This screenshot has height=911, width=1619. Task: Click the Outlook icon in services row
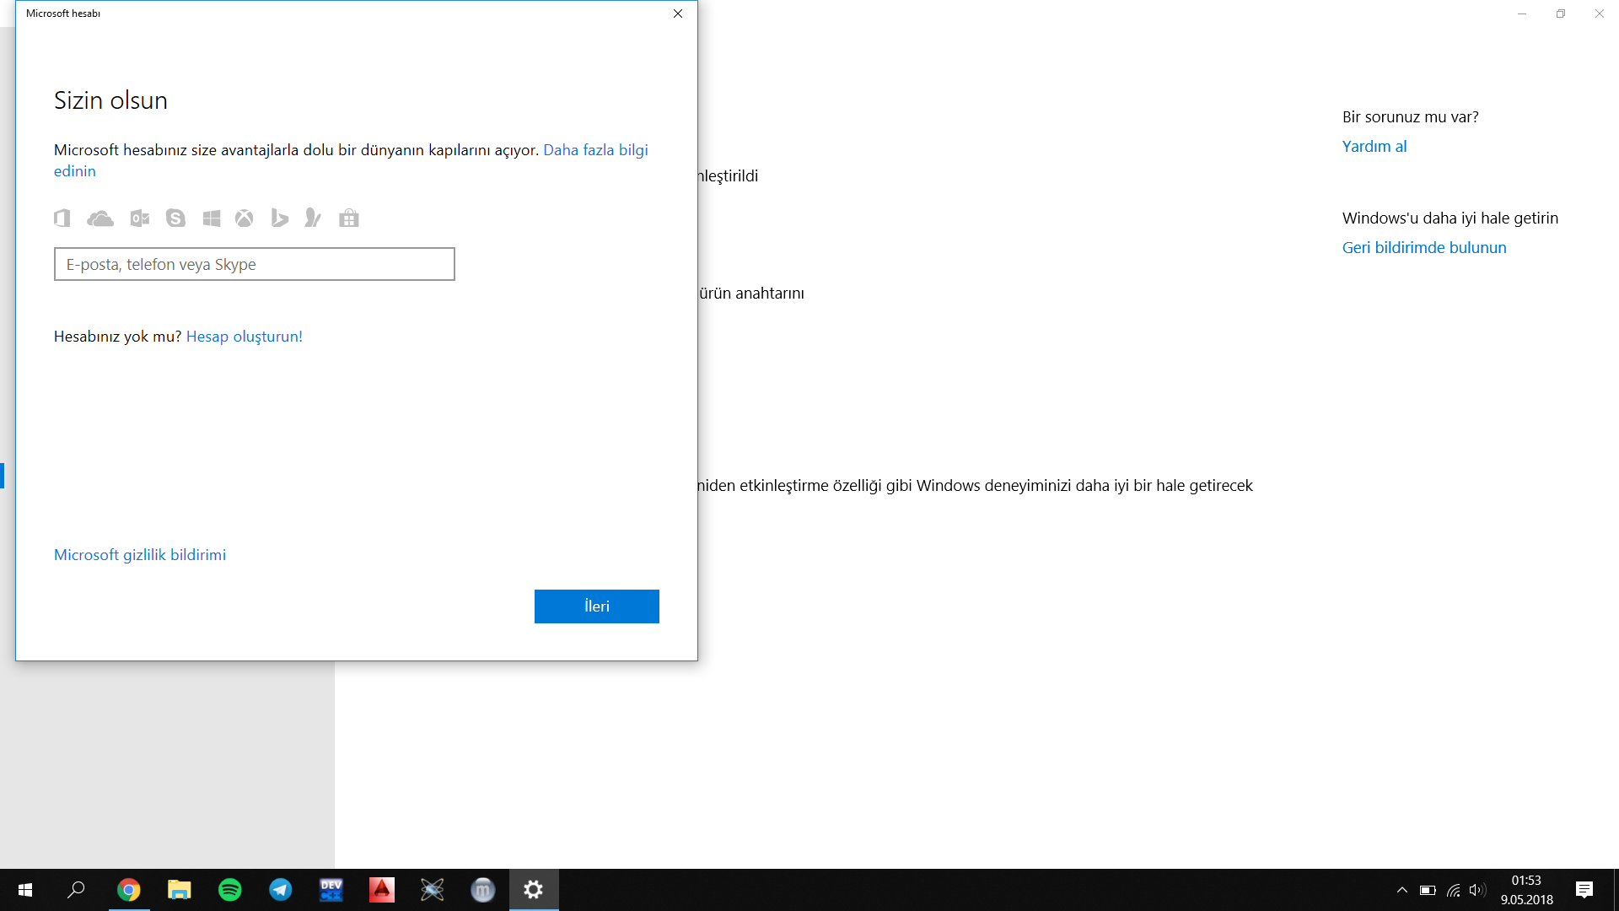pos(140,218)
